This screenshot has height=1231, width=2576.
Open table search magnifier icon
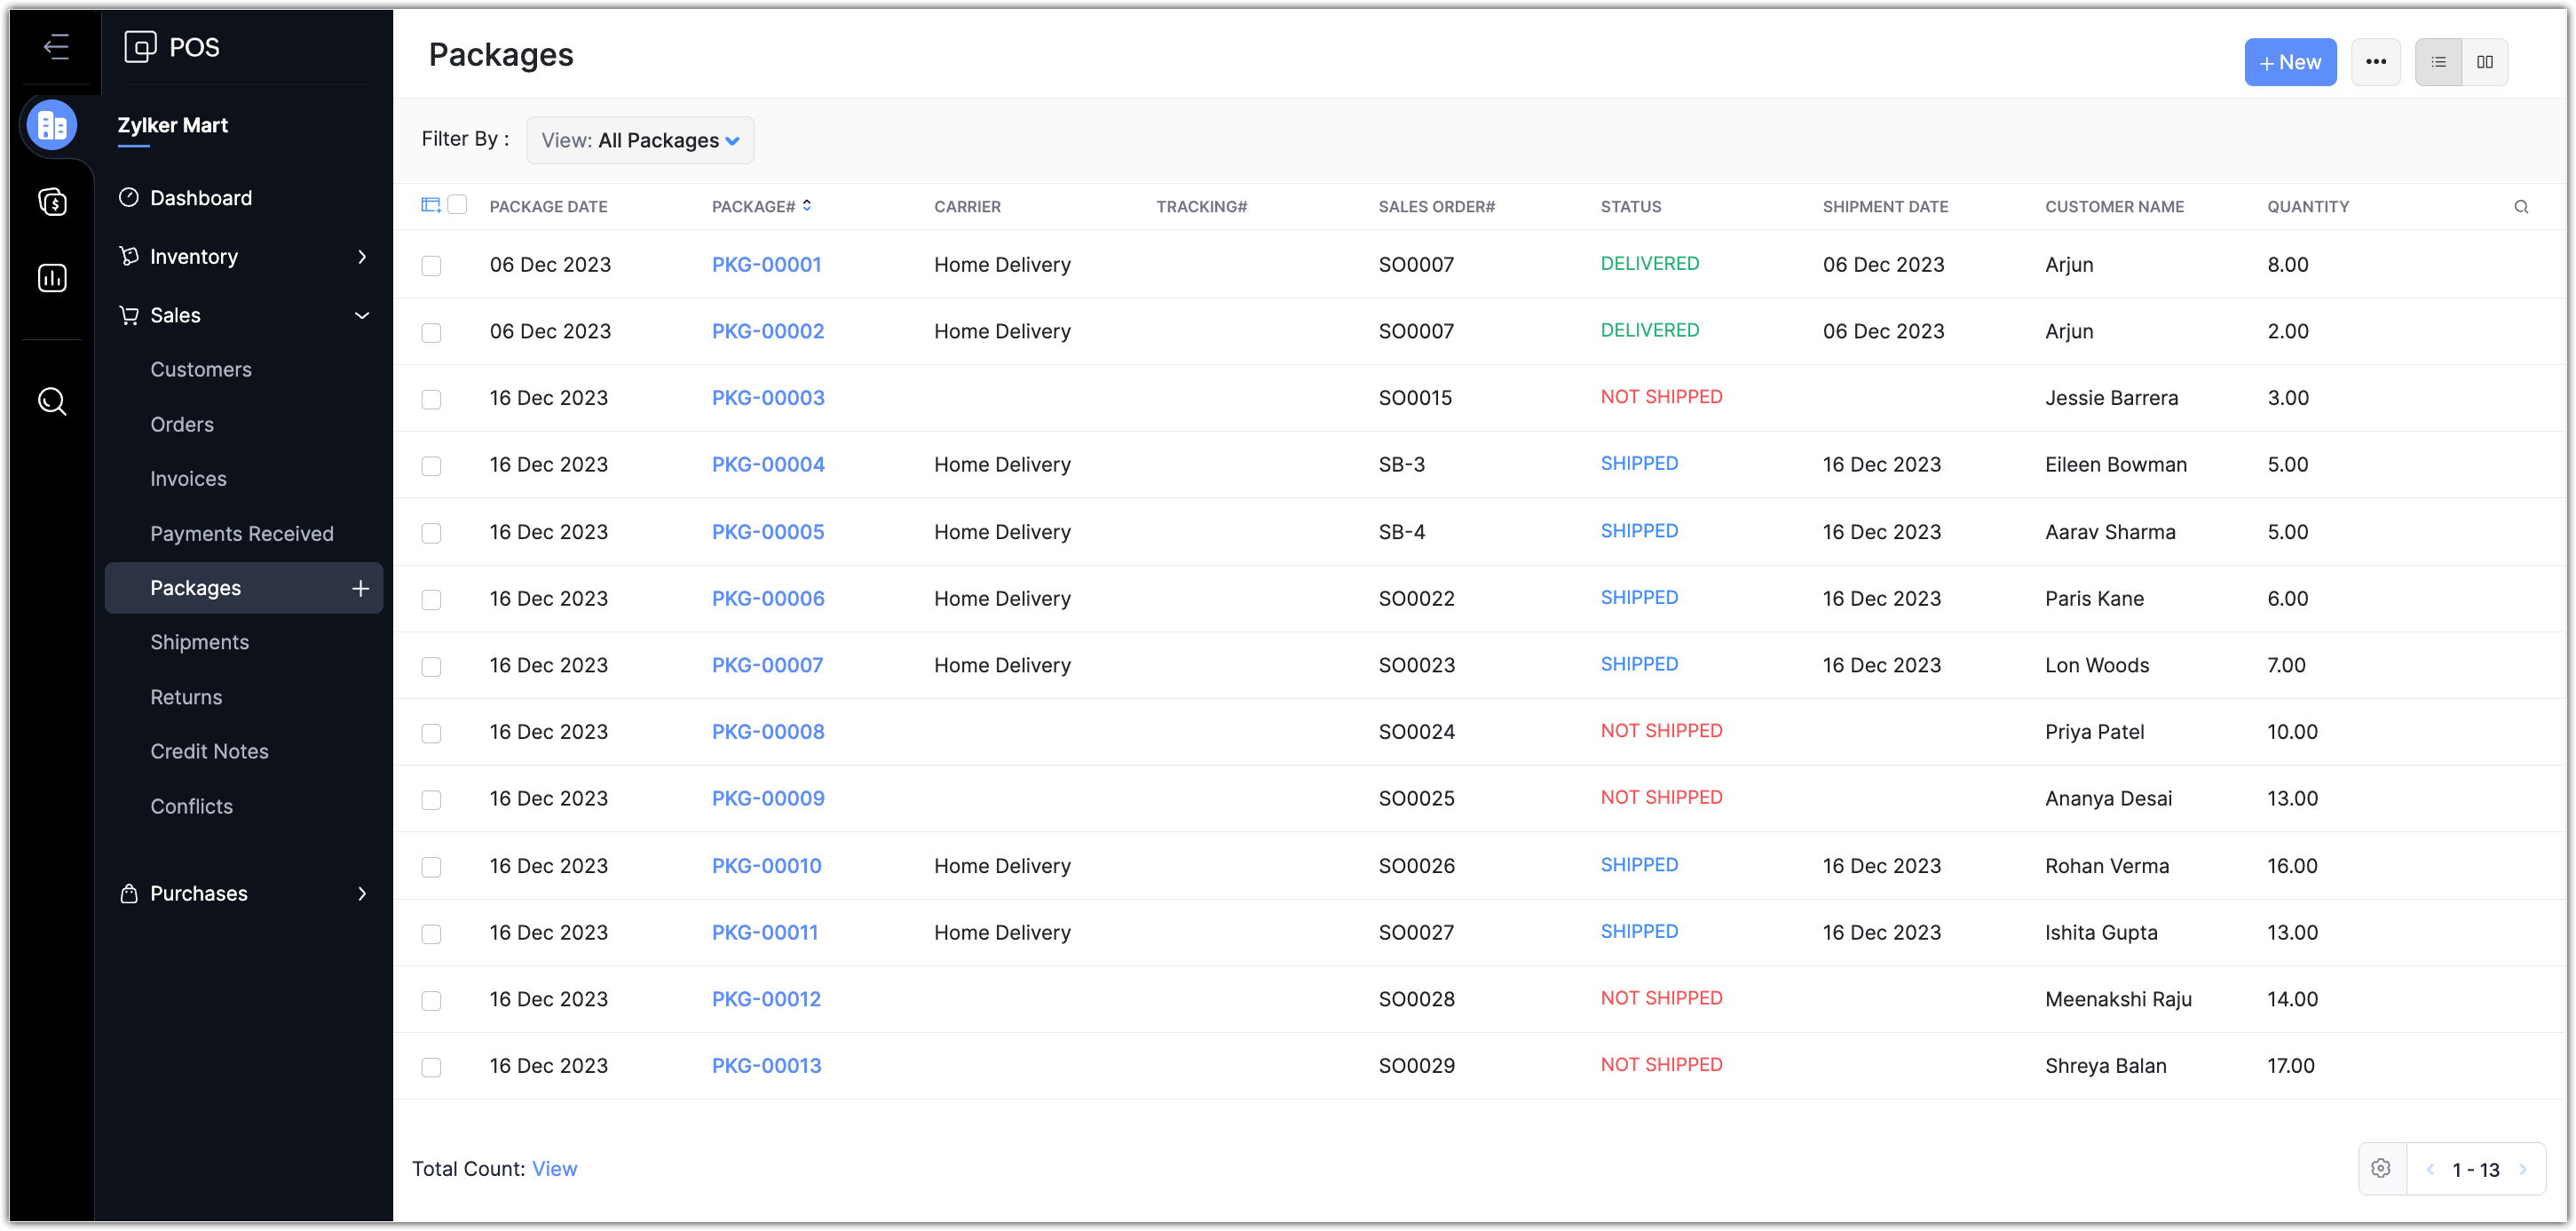(x=2521, y=207)
